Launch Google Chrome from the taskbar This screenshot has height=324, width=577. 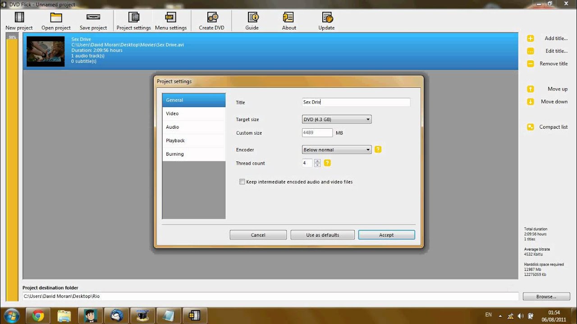pos(38,315)
